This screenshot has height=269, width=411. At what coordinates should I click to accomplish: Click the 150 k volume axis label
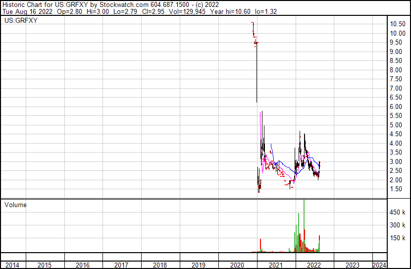[x=398, y=238]
